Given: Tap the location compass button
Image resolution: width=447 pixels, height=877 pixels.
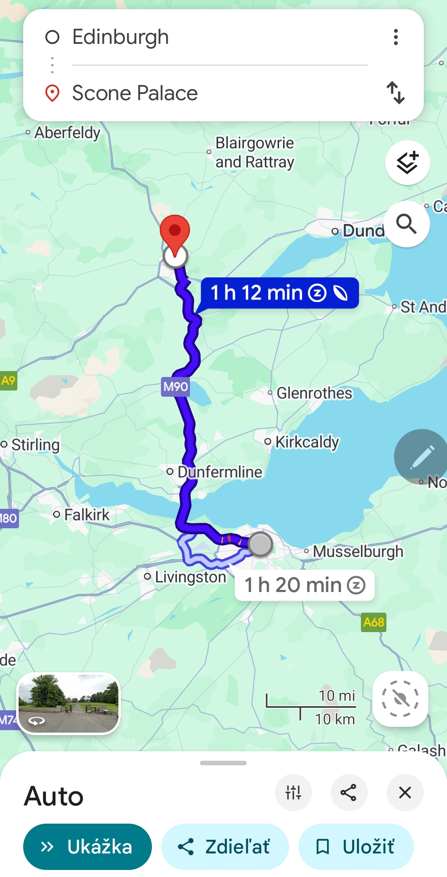Looking at the screenshot, I should click(x=400, y=699).
